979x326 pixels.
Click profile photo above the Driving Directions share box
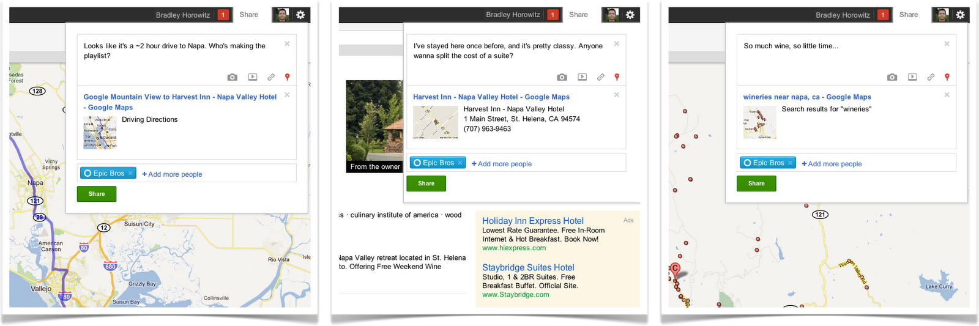point(281,15)
